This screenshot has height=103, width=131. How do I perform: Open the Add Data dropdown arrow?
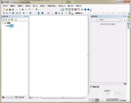click(x=39, y=9)
